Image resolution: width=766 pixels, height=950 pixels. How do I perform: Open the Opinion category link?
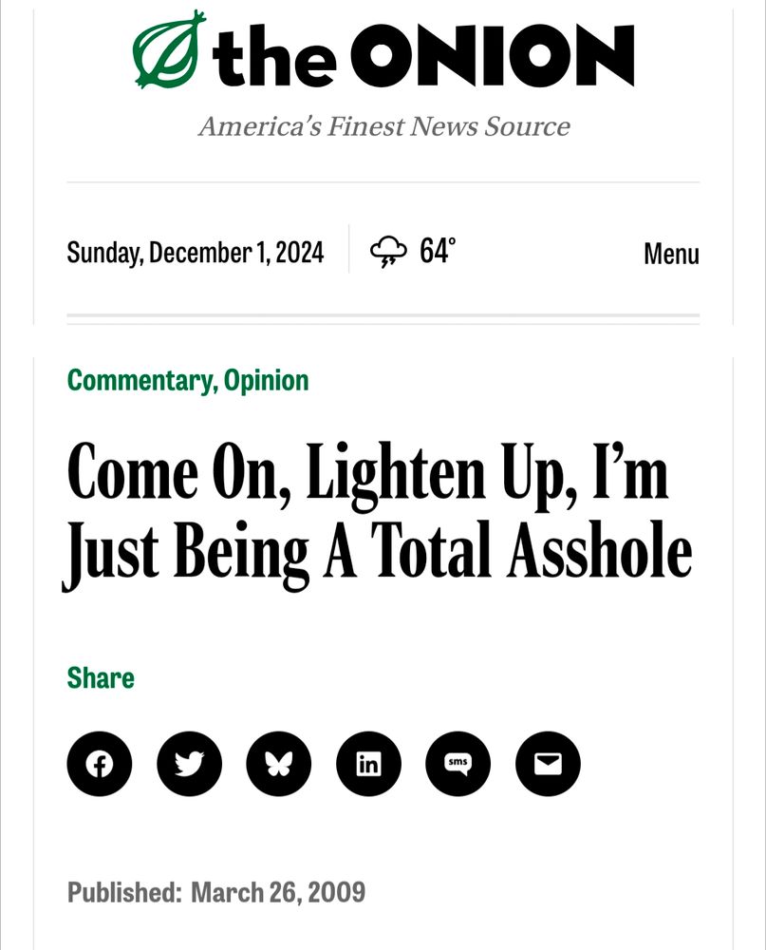tap(267, 380)
